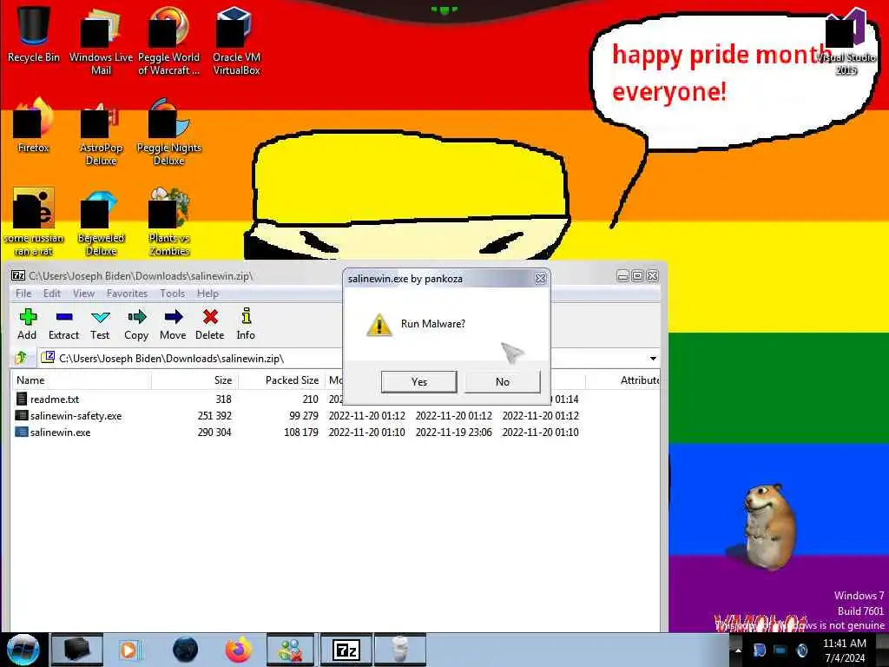
Task: Sort by Packed Size column header
Action: [280, 380]
